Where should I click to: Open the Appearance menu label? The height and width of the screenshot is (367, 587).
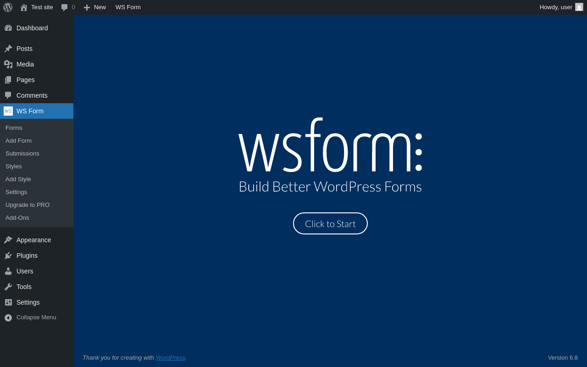[x=34, y=240]
